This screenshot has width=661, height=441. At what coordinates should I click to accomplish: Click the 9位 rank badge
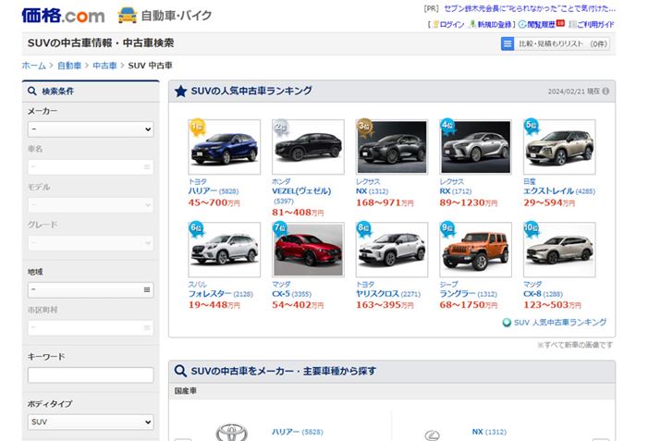pyautogui.click(x=447, y=229)
